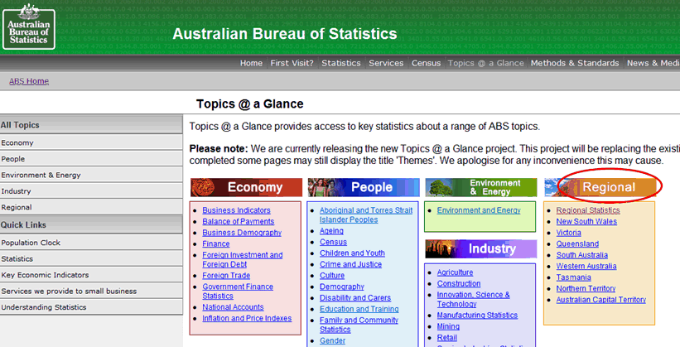Open the Agriculture link
Viewport: 680px width, 347px height.
click(455, 272)
